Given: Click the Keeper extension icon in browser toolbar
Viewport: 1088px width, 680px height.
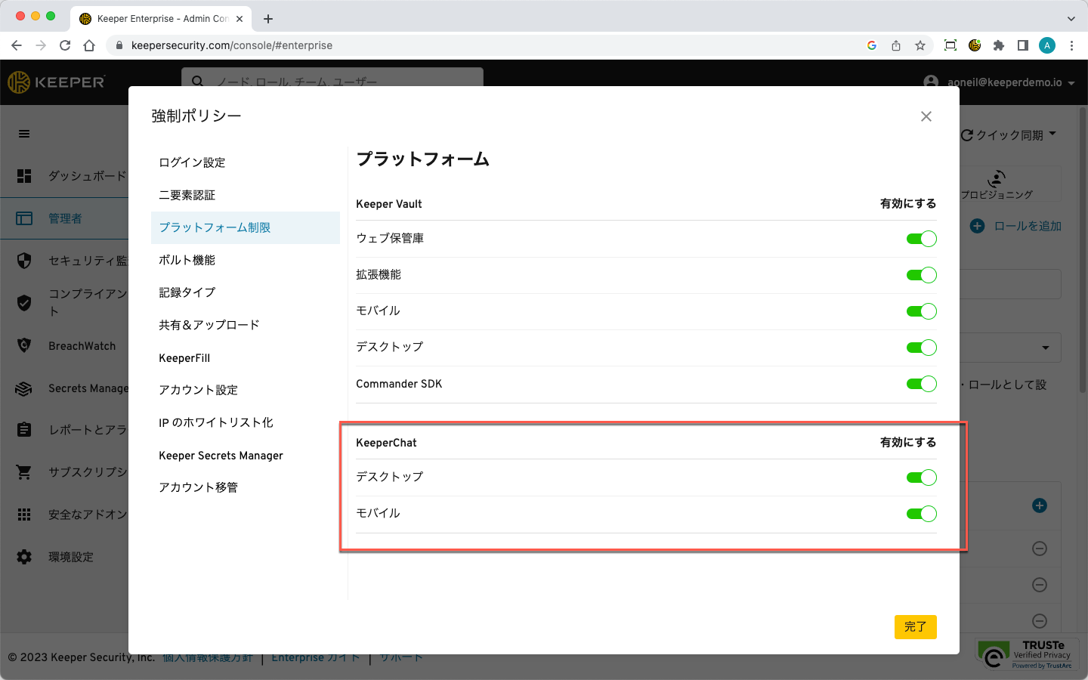Looking at the screenshot, I should pos(975,45).
